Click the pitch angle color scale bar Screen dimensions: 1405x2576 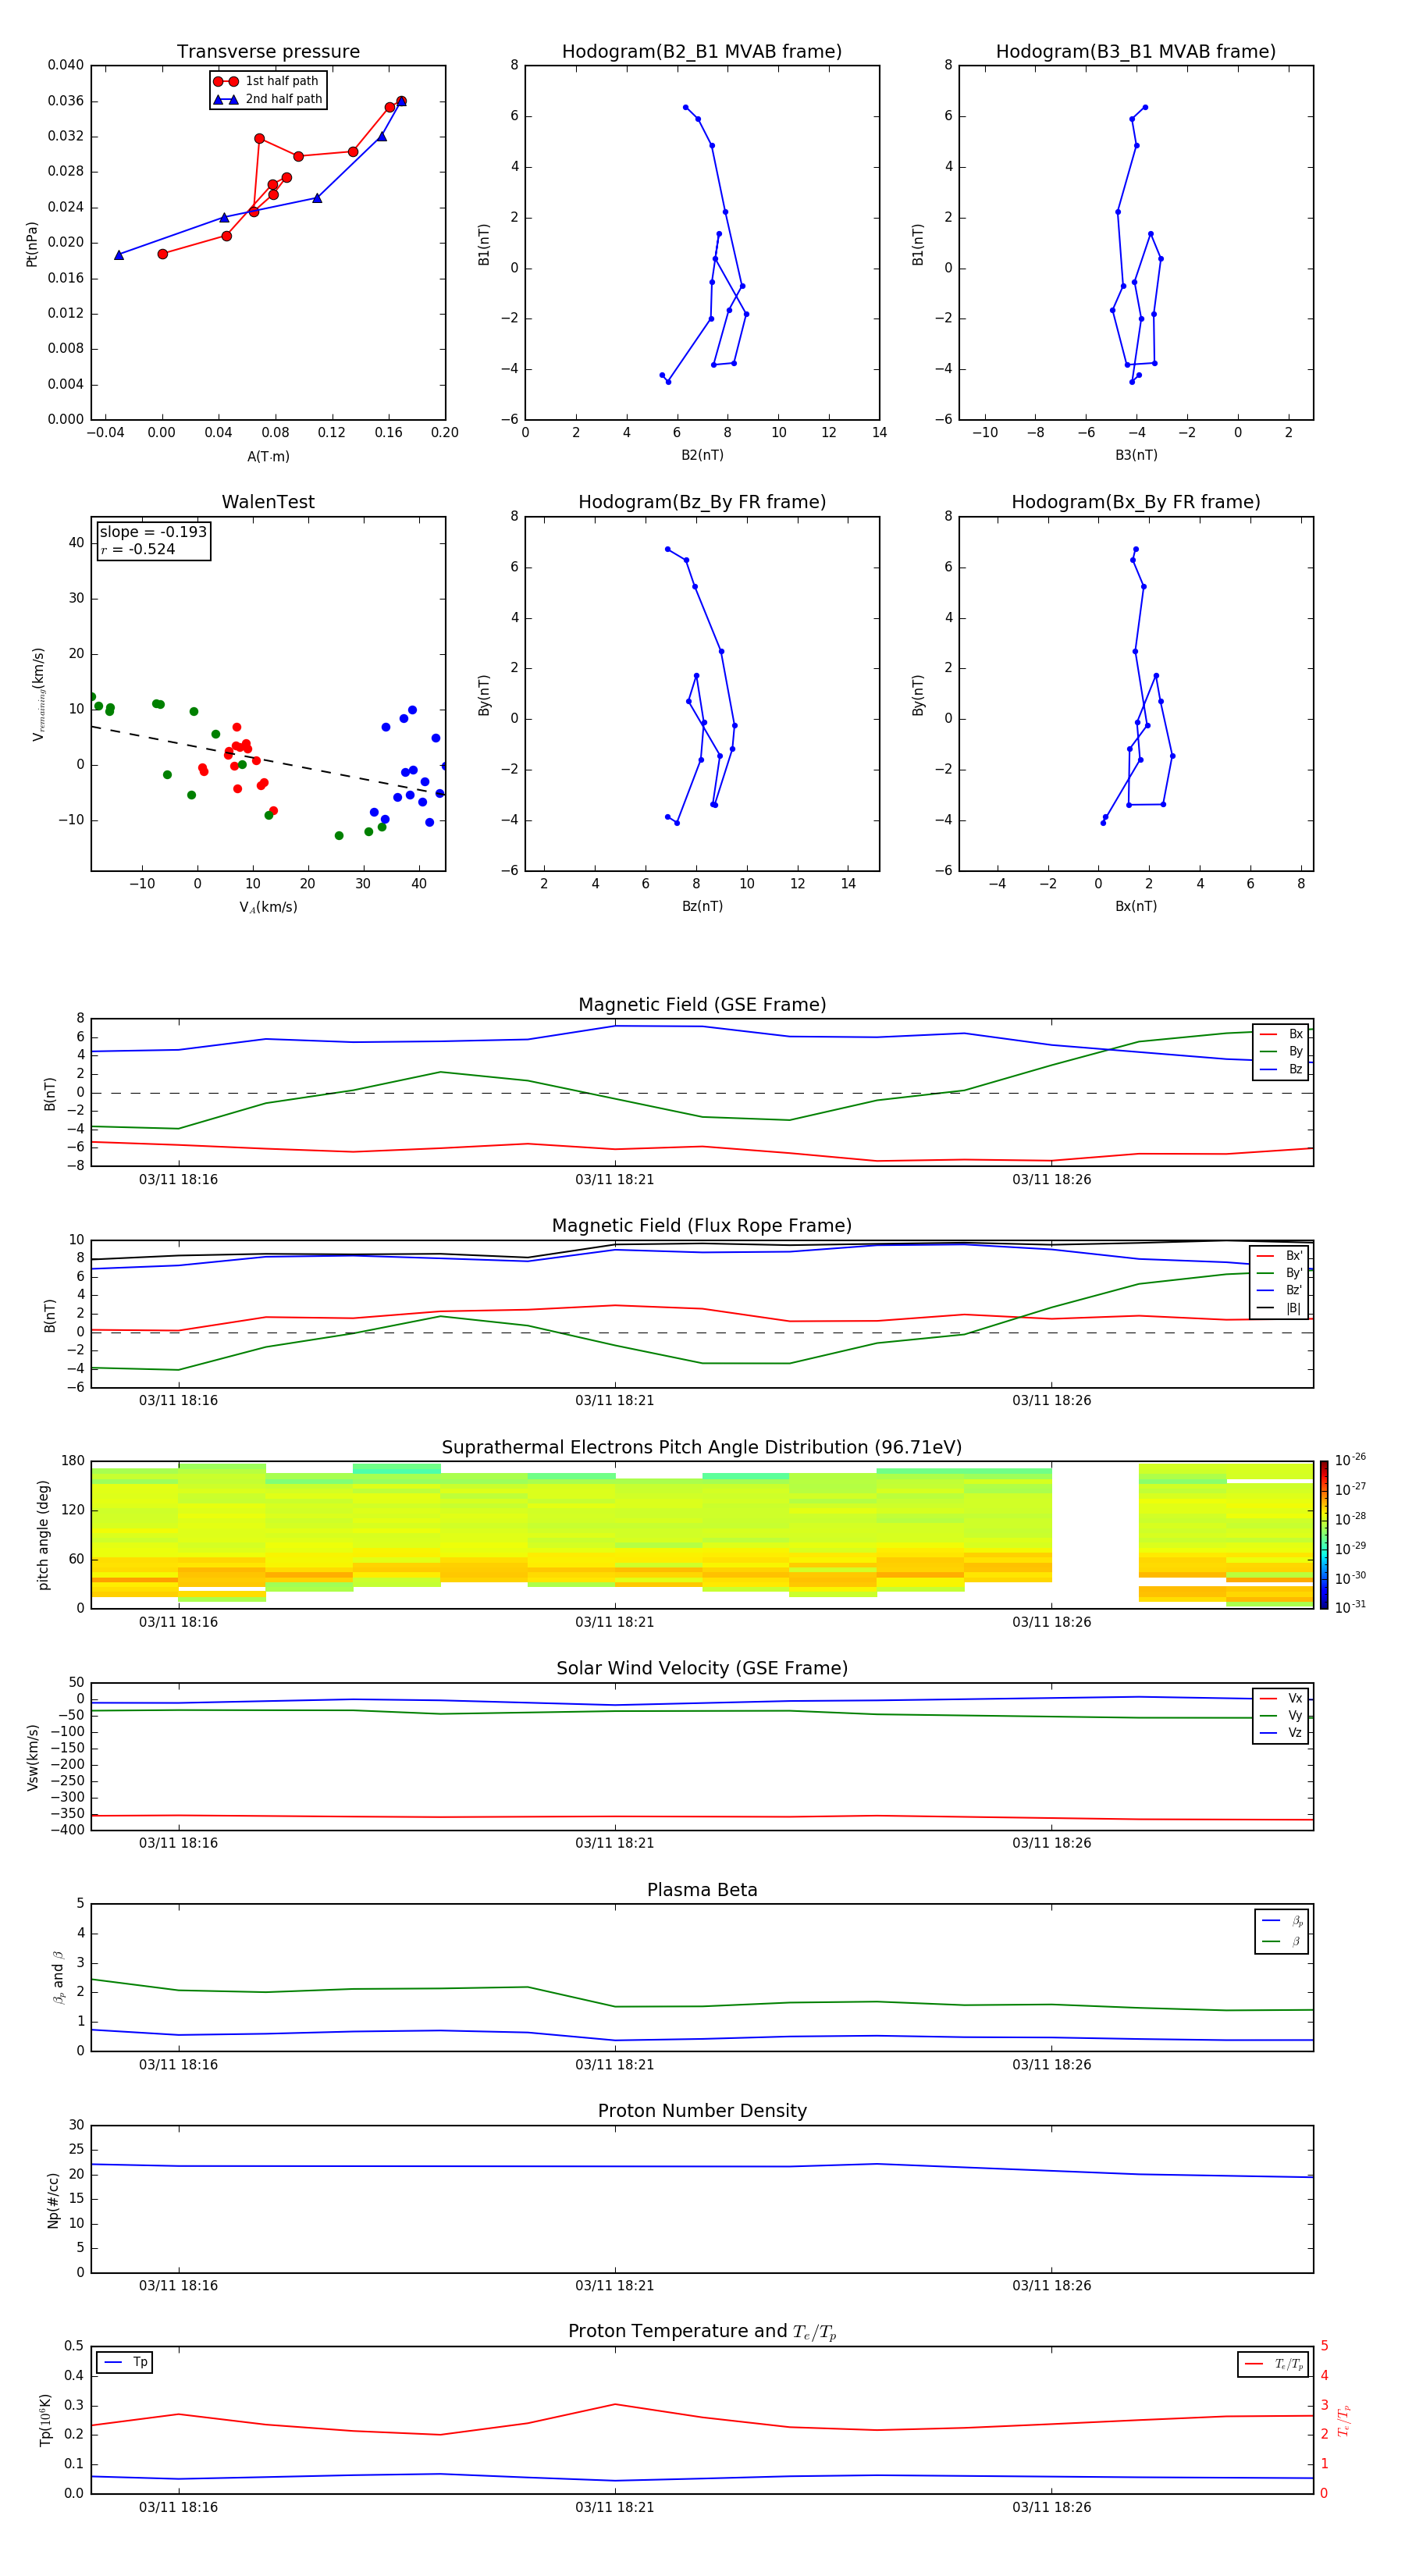click(1324, 1535)
